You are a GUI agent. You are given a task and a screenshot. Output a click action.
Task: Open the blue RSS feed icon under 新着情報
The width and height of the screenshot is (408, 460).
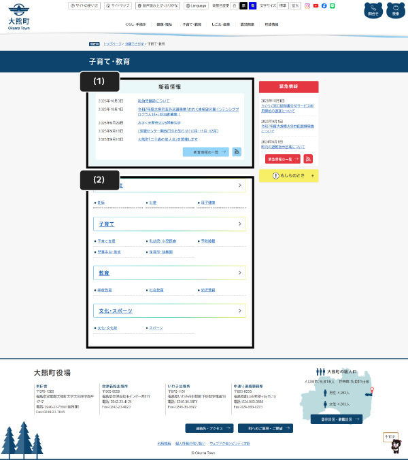click(237, 152)
